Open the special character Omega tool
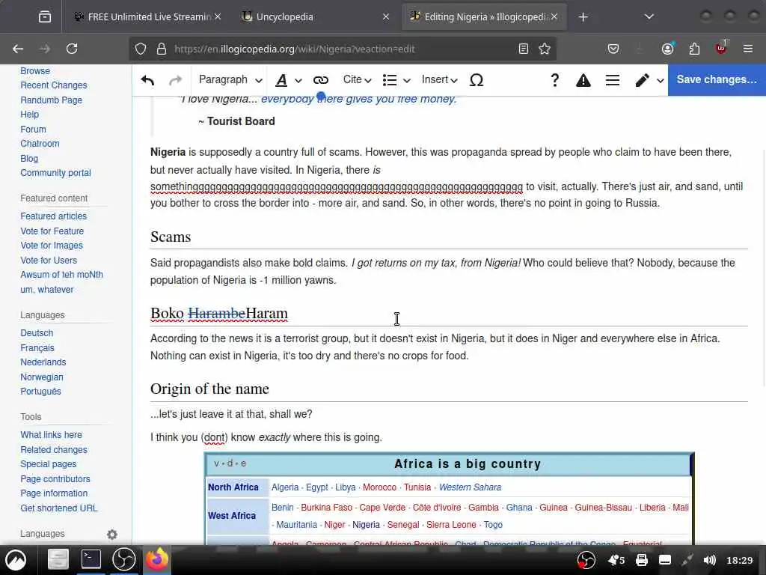Image resolution: width=766 pixels, height=575 pixels. [x=477, y=80]
